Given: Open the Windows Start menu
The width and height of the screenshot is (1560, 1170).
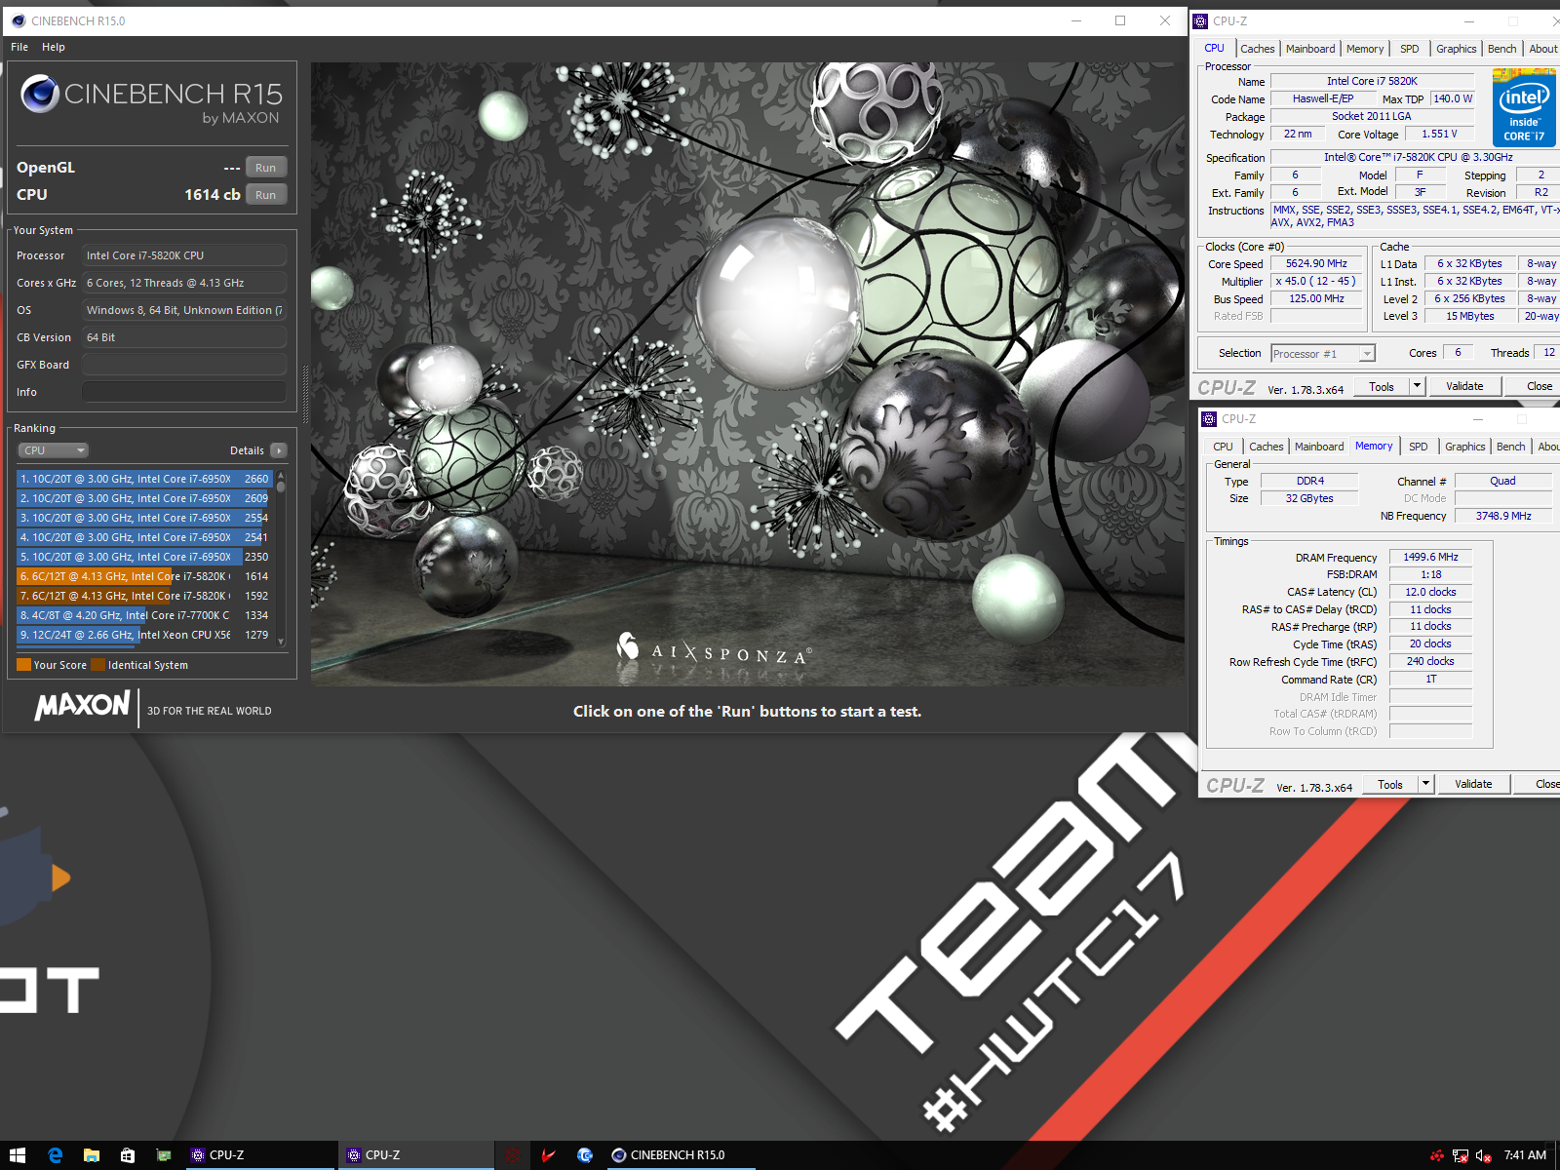Looking at the screenshot, I should click(18, 1155).
